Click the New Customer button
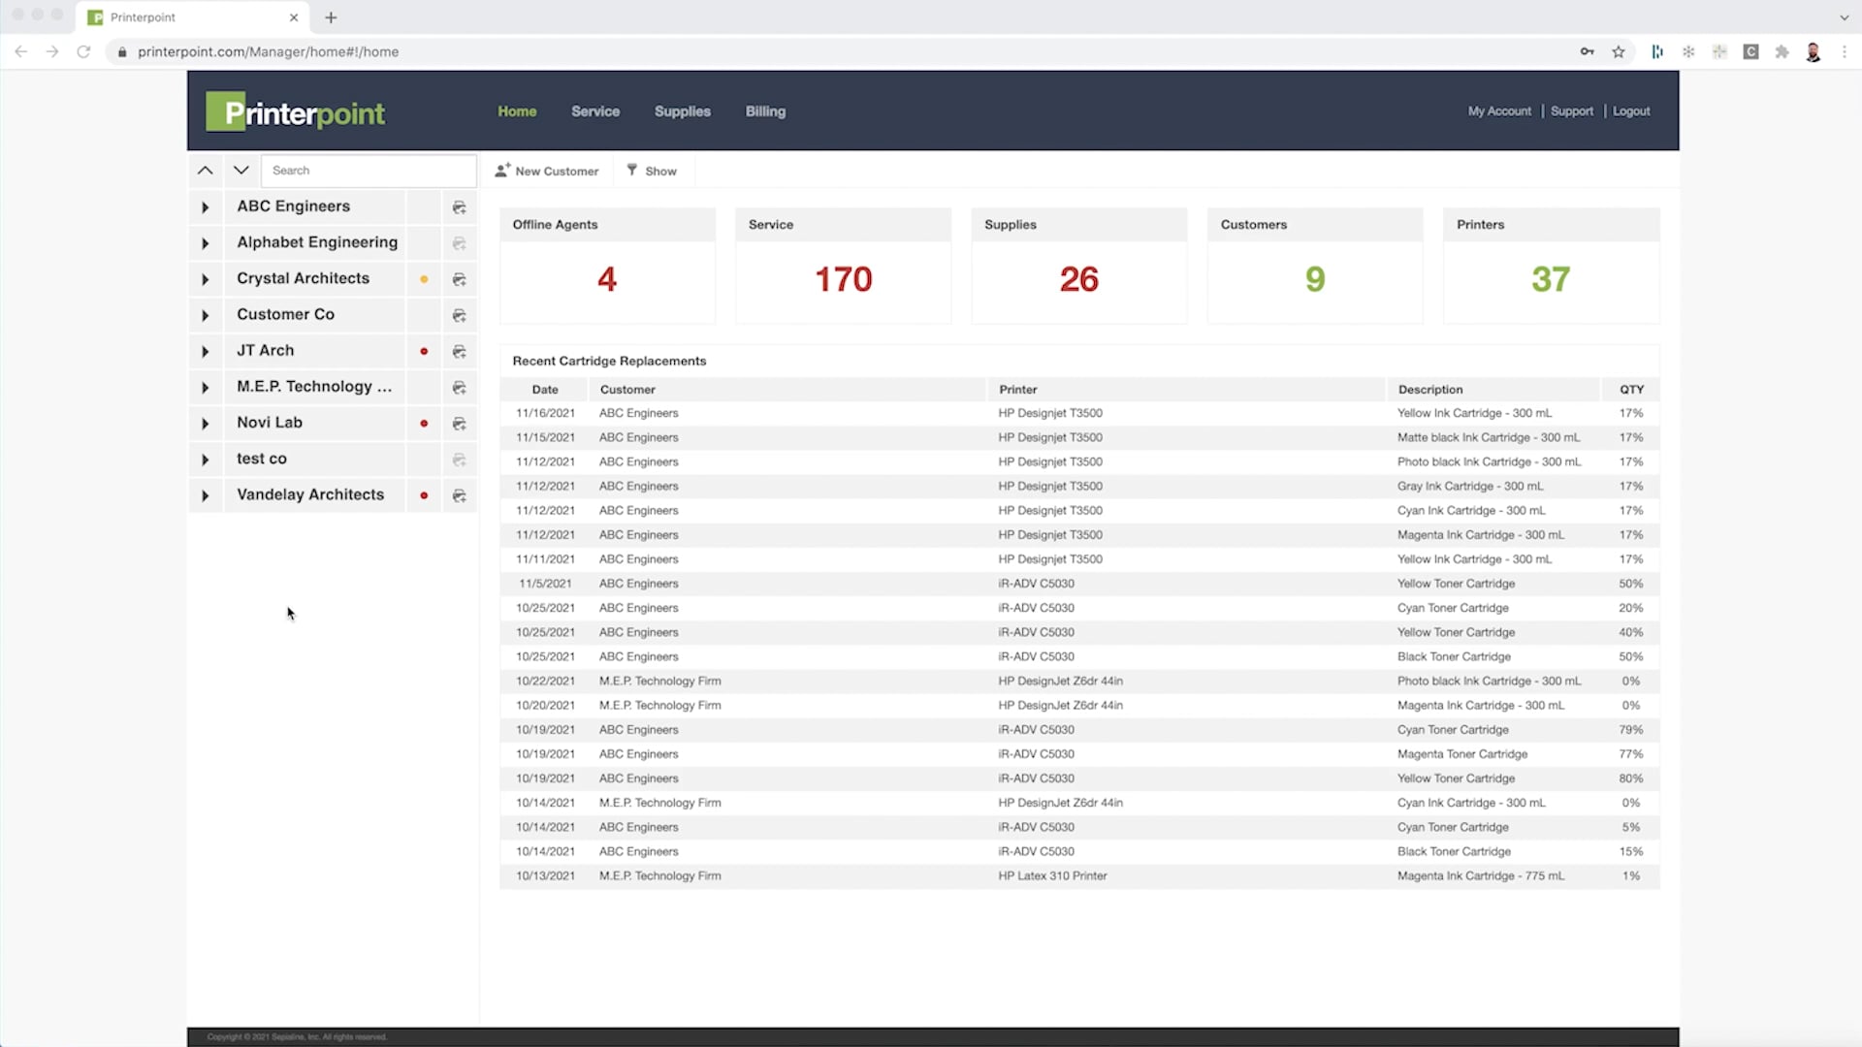 pyautogui.click(x=547, y=170)
